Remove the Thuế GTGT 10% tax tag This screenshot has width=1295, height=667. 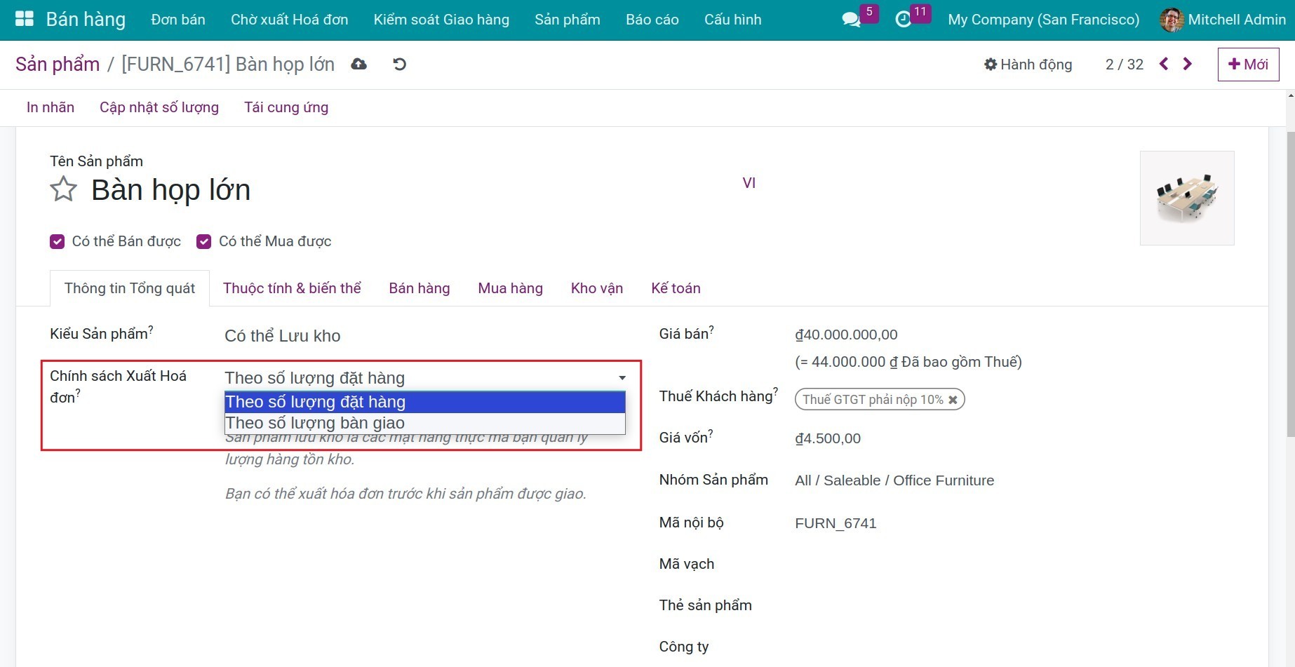(x=953, y=399)
